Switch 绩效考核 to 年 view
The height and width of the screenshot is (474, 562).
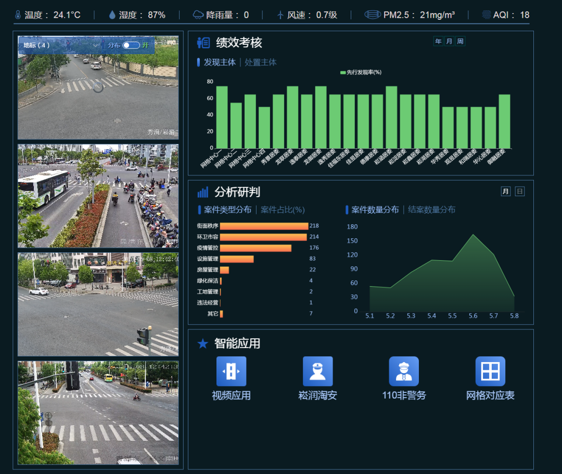coord(438,41)
